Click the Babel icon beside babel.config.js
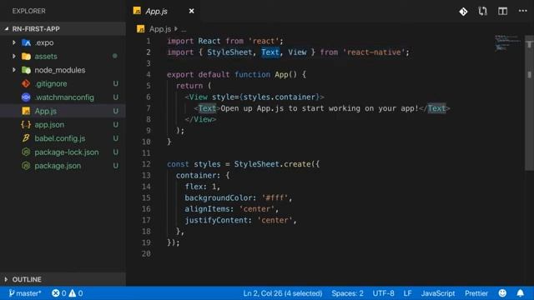This screenshot has height=300, width=534. (26, 138)
